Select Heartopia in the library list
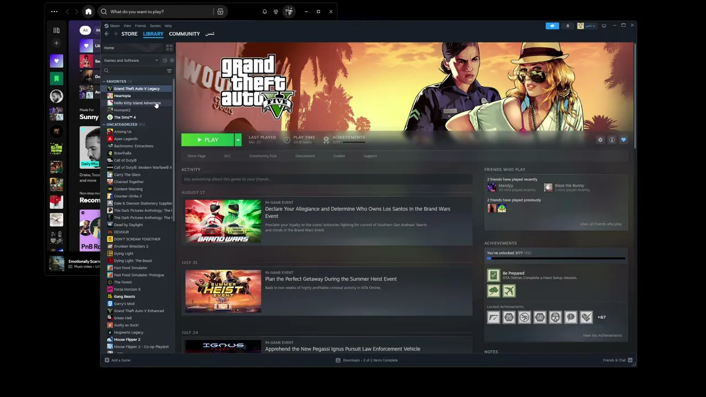The height and width of the screenshot is (397, 706). coord(122,96)
